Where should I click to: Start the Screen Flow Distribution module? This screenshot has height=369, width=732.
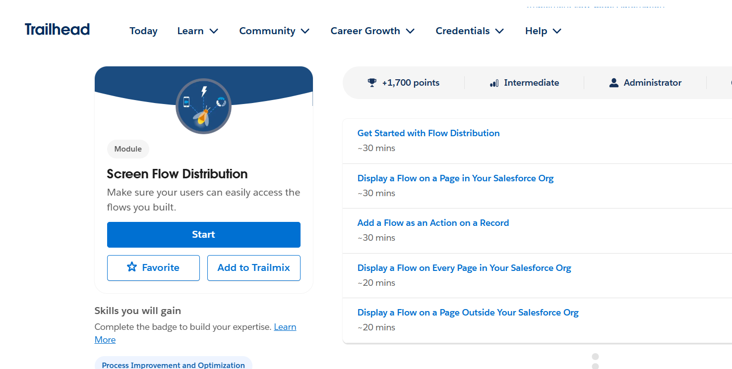click(x=204, y=235)
